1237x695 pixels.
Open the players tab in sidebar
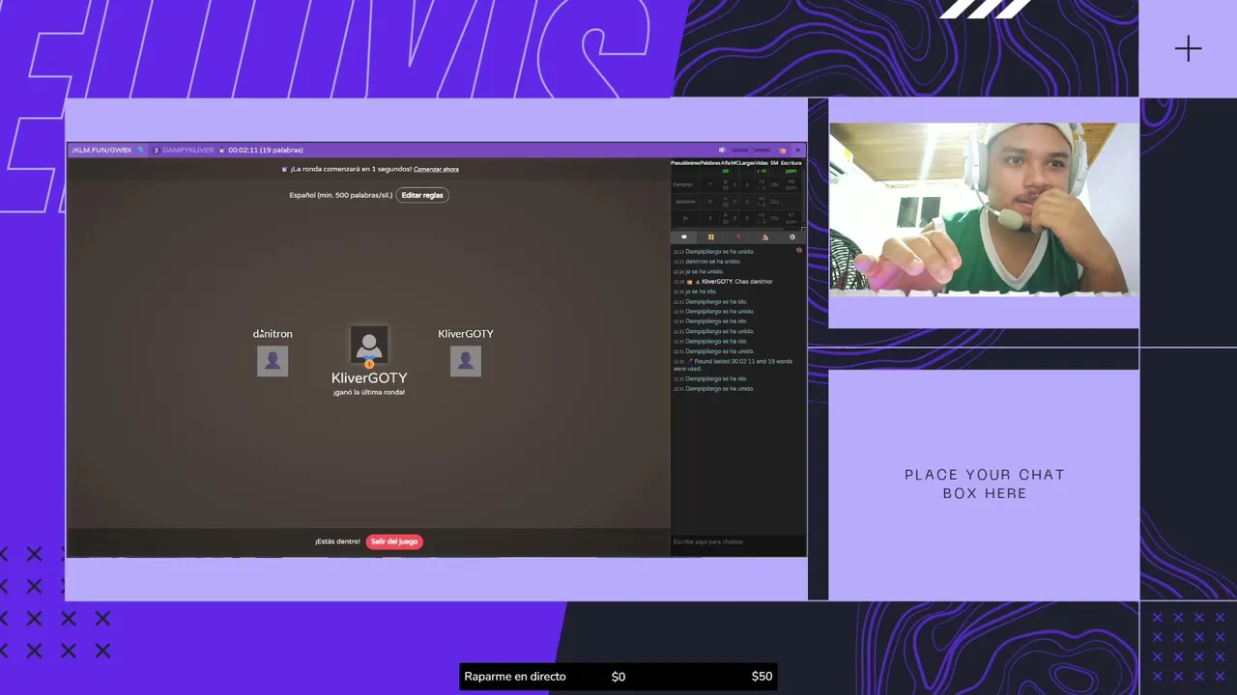pos(711,236)
